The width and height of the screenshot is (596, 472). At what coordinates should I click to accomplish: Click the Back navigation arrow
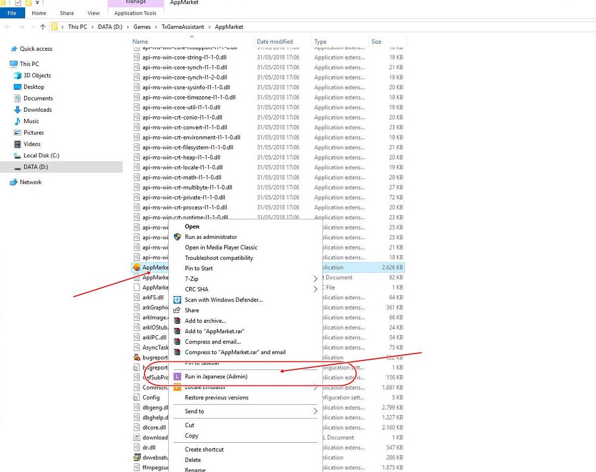tap(8, 27)
